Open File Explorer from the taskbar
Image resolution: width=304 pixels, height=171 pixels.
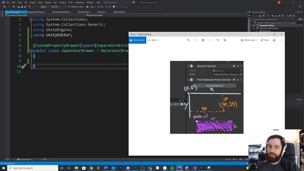click(76, 168)
